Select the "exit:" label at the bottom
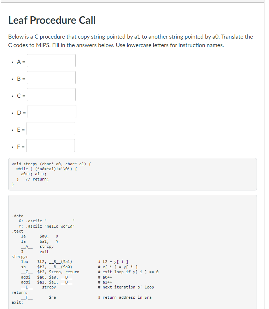269x309 pixels. 16,302
